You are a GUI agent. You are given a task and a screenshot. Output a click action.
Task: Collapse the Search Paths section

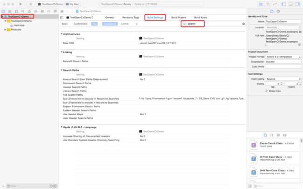[x=62, y=70]
